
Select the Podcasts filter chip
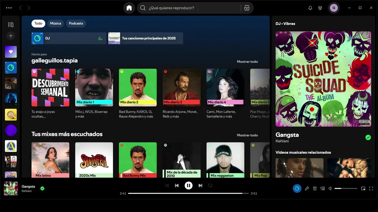click(x=76, y=23)
